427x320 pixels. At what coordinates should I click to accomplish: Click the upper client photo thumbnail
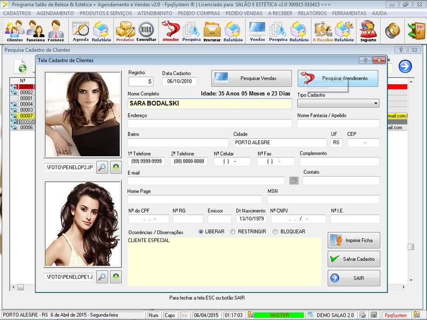(83, 114)
